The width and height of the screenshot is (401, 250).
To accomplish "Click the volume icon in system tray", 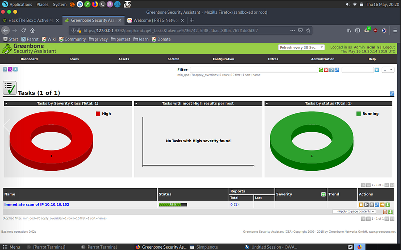I will click(x=348, y=4).
